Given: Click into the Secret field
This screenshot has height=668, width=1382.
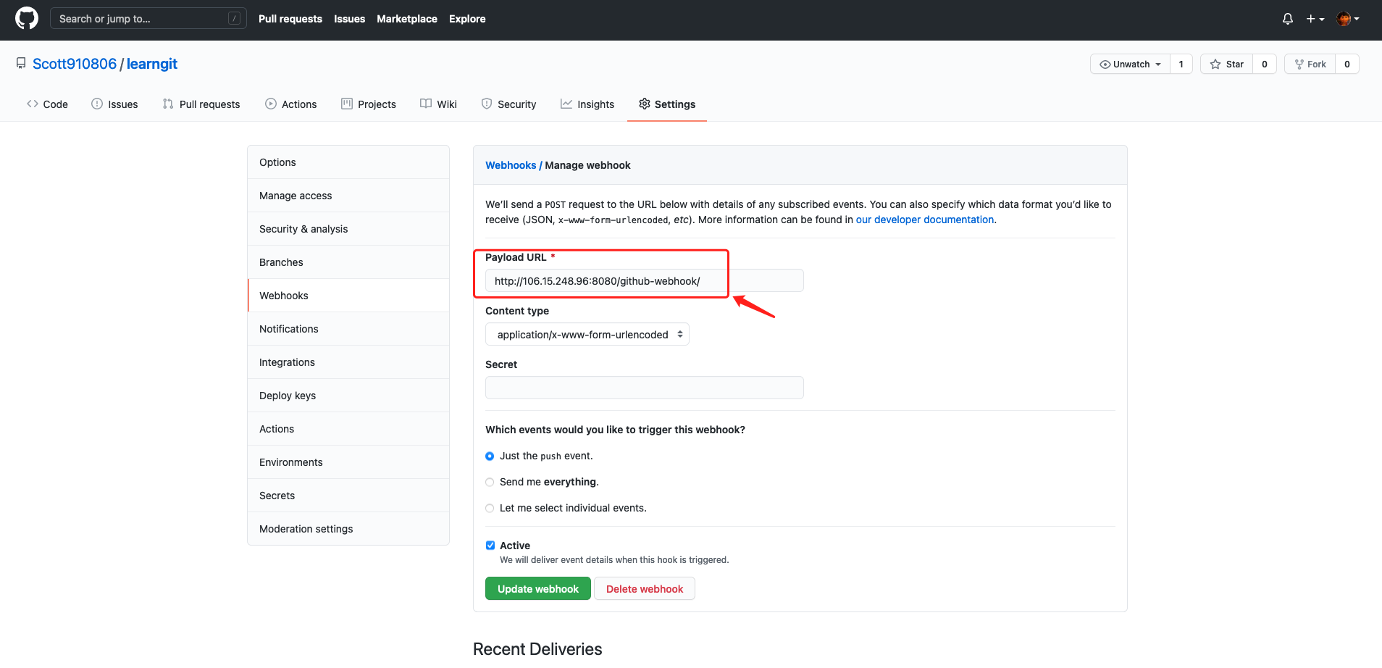Looking at the screenshot, I should (645, 388).
